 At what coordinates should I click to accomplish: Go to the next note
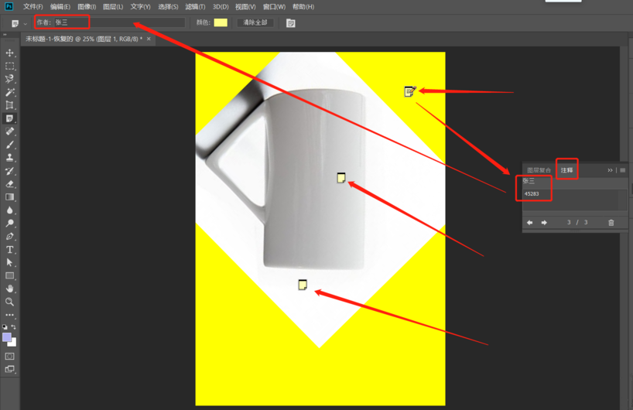click(544, 223)
